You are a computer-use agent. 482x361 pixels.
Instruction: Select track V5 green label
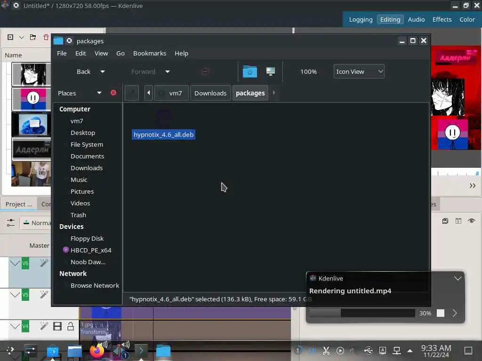pos(25,295)
